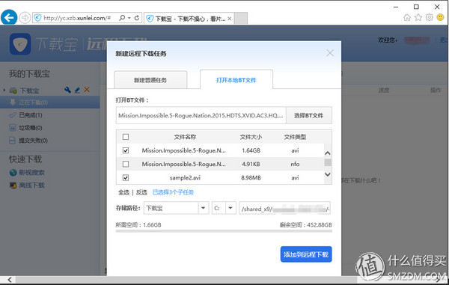Open browser settings gear icon
The image size is (449, 285).
[430, 17]
